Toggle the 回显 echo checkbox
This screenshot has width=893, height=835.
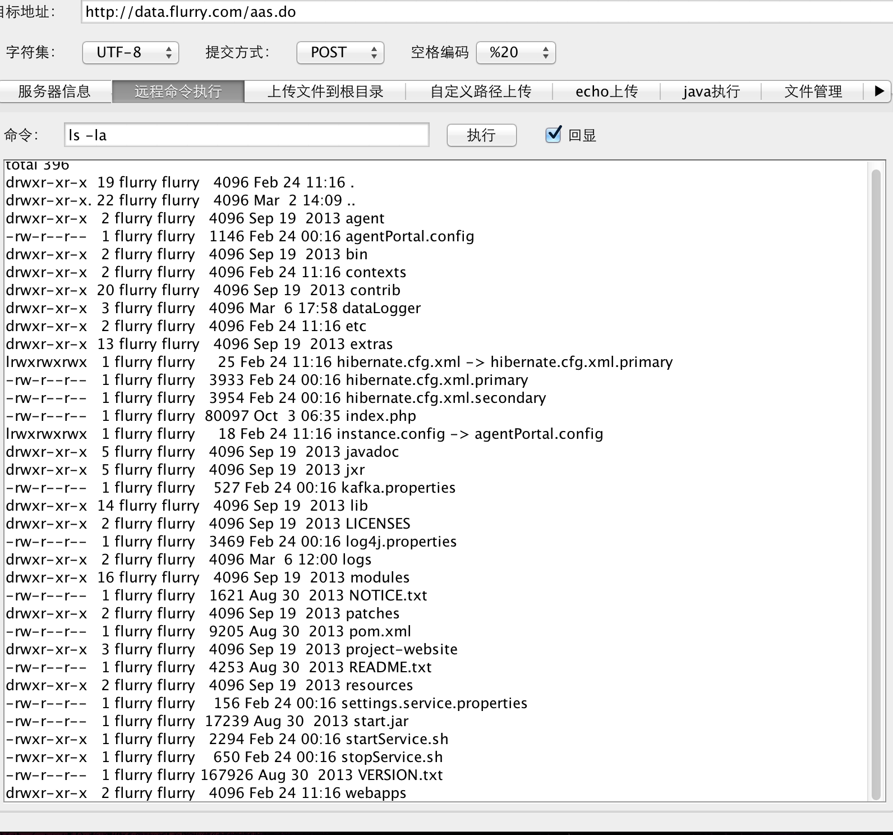(553, 134)
